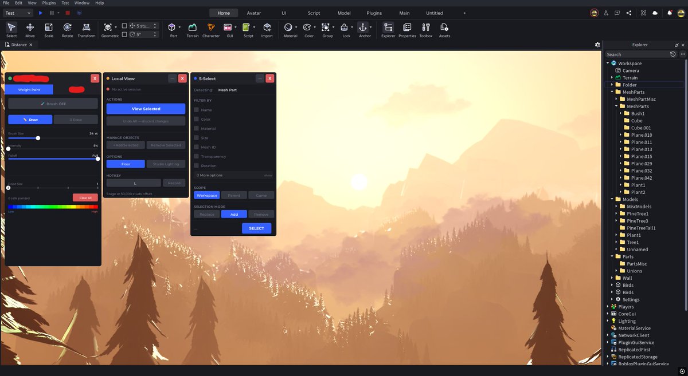Screen dimensions: 688x376
Task: Expand the Terrain node
Action: [x=612, y=78]
